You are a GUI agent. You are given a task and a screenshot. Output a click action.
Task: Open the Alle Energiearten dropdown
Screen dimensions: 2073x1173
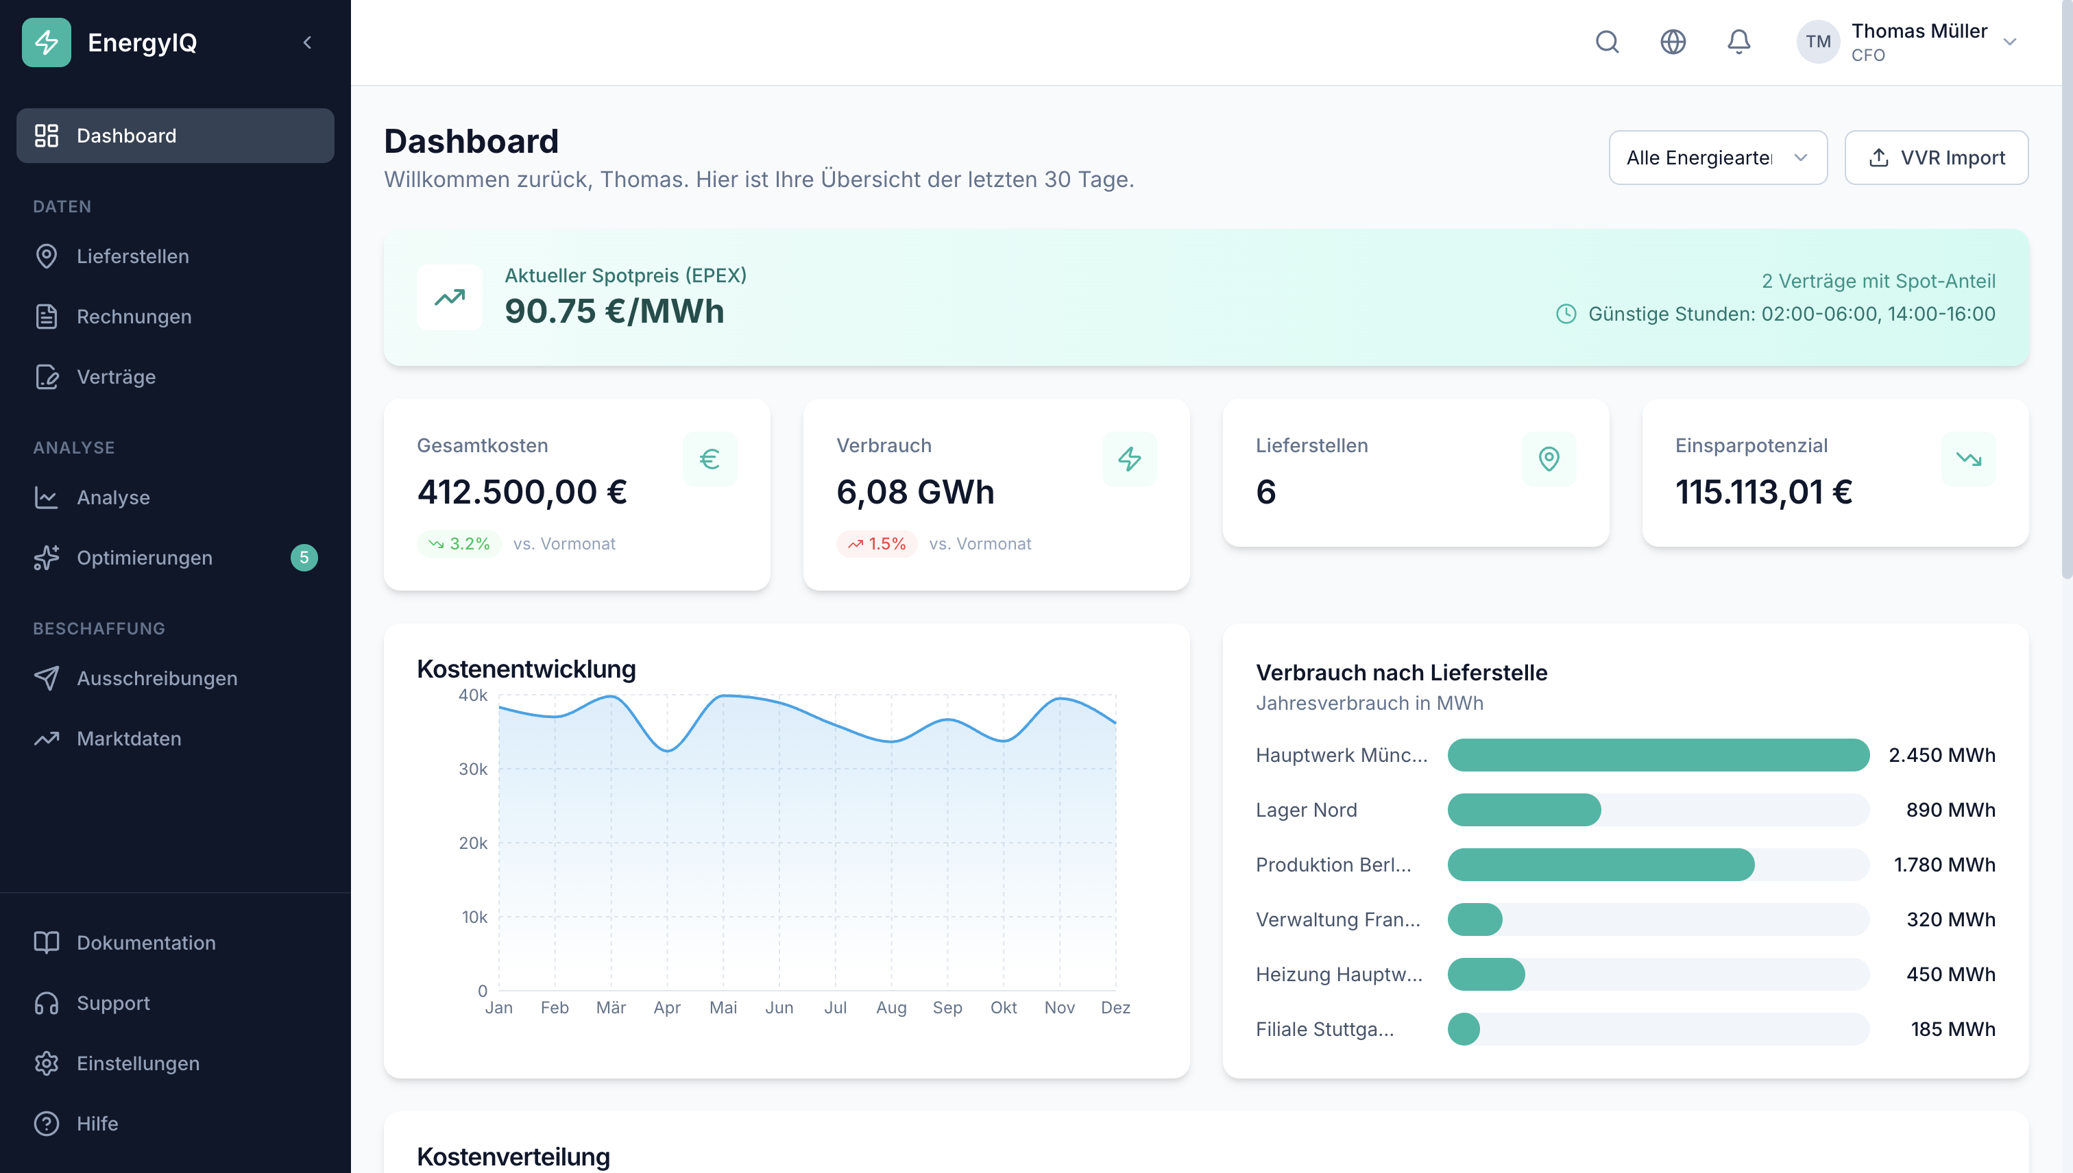(x=1717, y=158)
